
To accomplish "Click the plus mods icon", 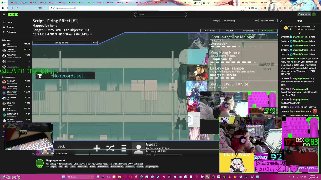I will pos(97,148).
